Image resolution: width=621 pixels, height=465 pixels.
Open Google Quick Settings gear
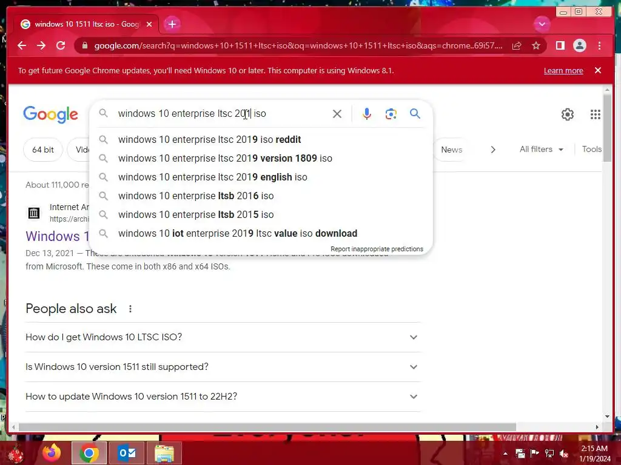[x=568, y=114]
